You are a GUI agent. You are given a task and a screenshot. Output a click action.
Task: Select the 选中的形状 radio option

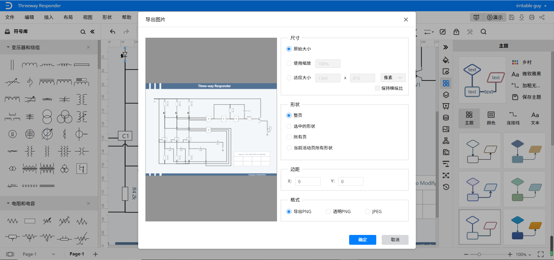[289, 126]
